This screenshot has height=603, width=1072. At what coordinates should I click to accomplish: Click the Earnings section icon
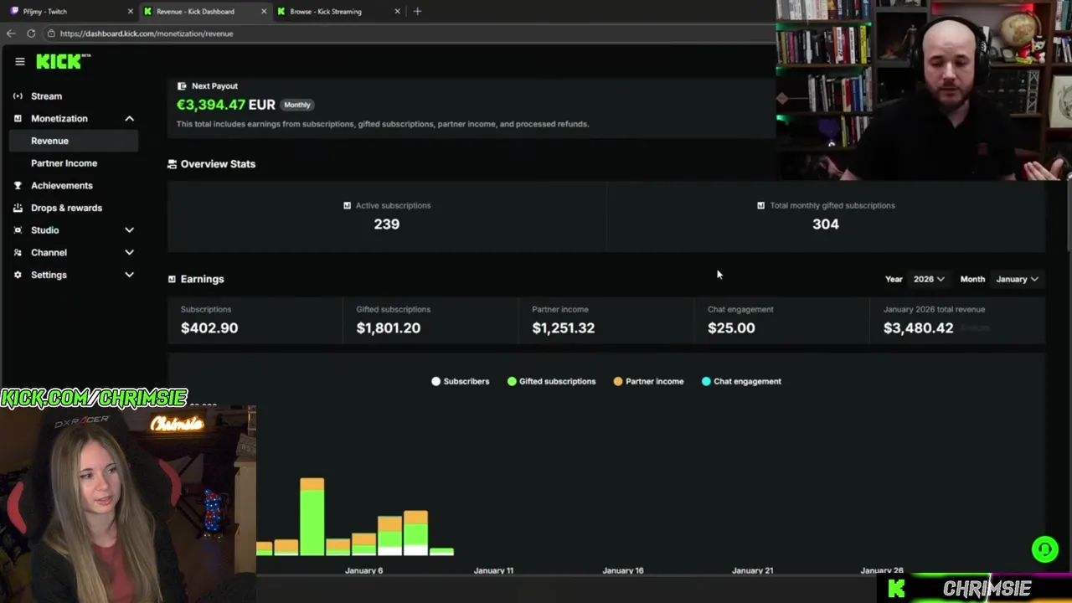(172, 279)
